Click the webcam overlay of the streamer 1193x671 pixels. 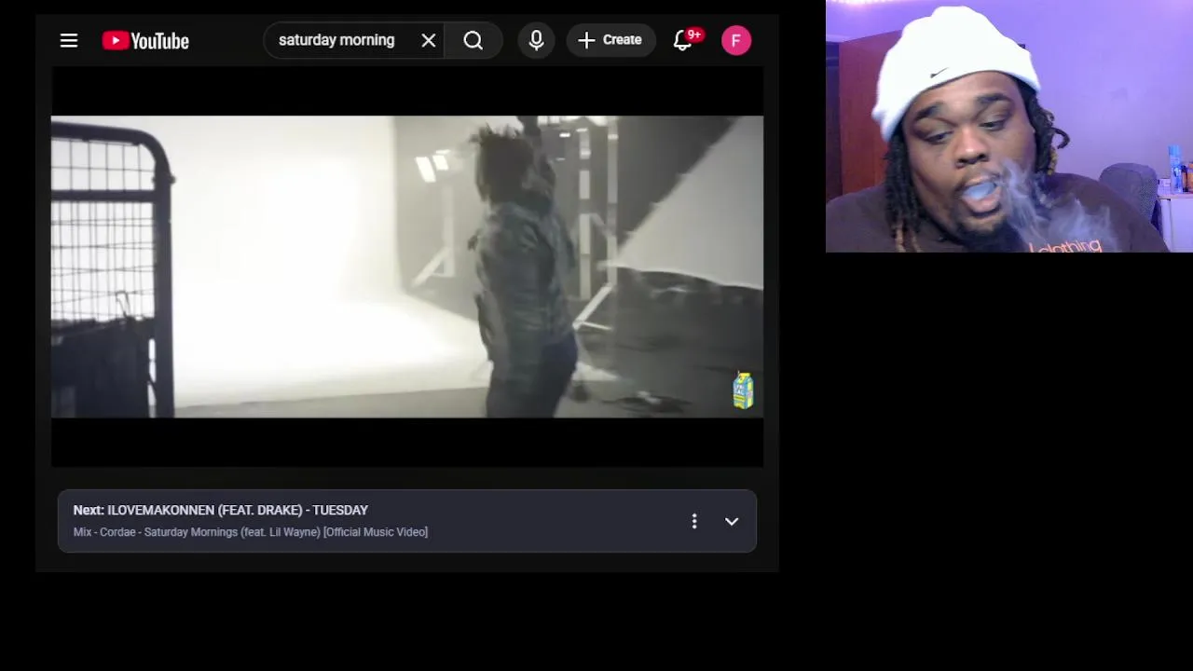[x=1009, y=127]
